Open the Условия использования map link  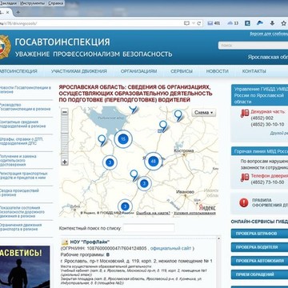coord(194,213)
